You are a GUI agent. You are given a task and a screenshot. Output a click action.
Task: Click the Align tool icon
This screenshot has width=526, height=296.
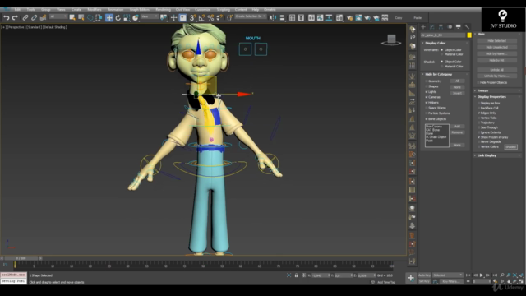pyautogui.click(x=282, y=18)
